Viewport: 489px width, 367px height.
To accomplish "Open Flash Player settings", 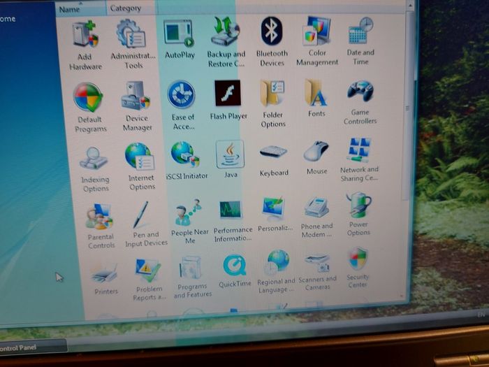I will pyautogui.click(x=228, y=101).
